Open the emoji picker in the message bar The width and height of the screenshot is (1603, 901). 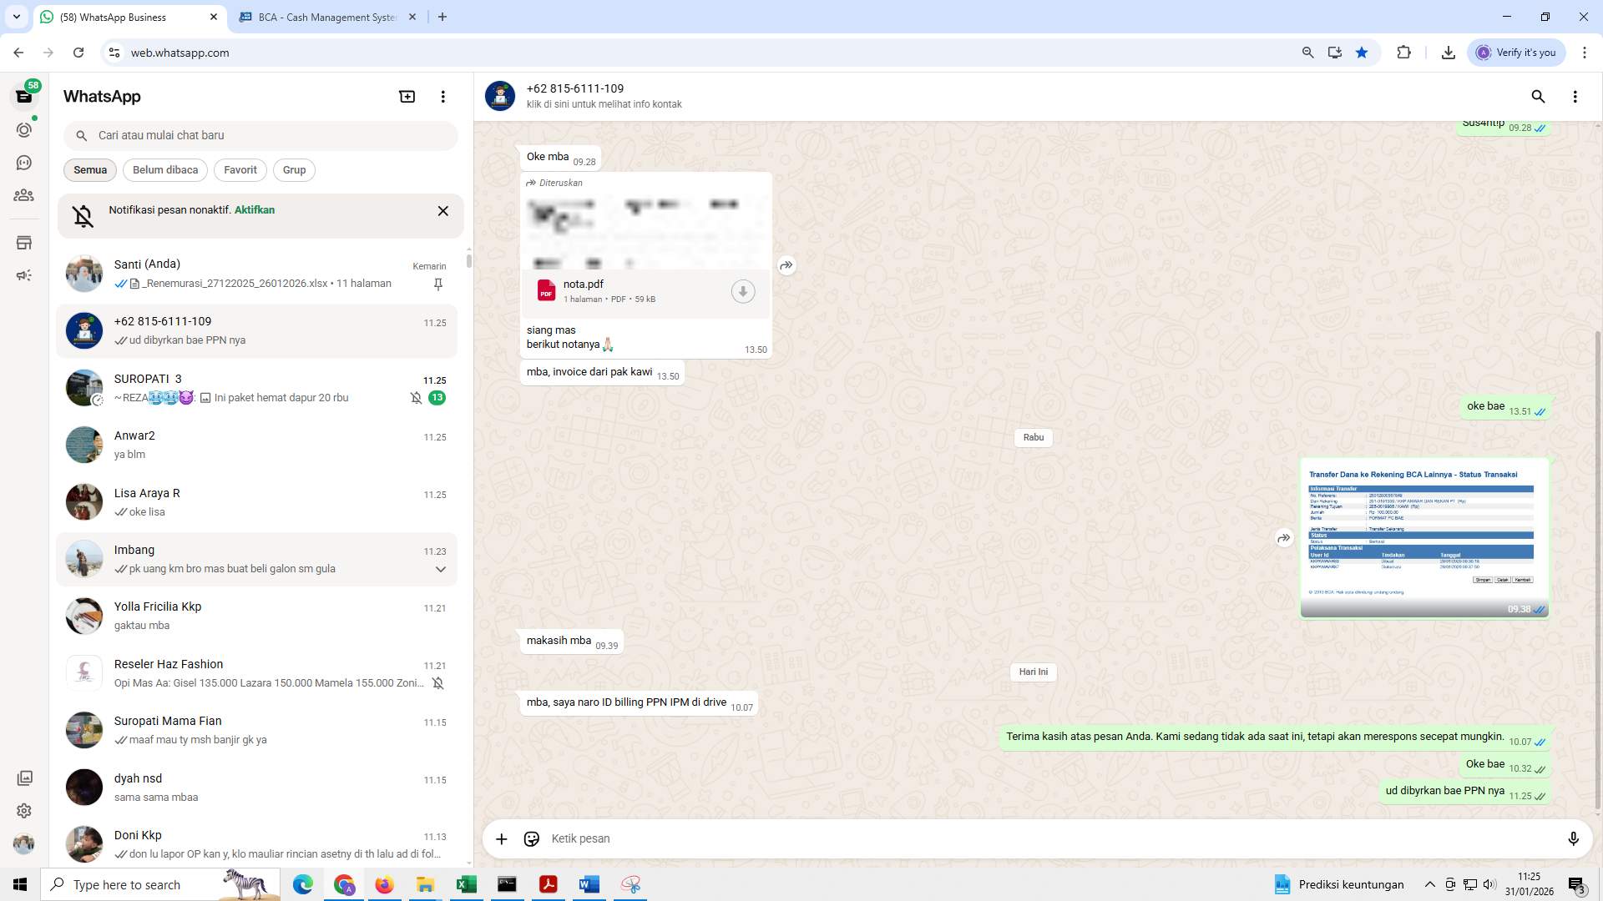point(532,838)
